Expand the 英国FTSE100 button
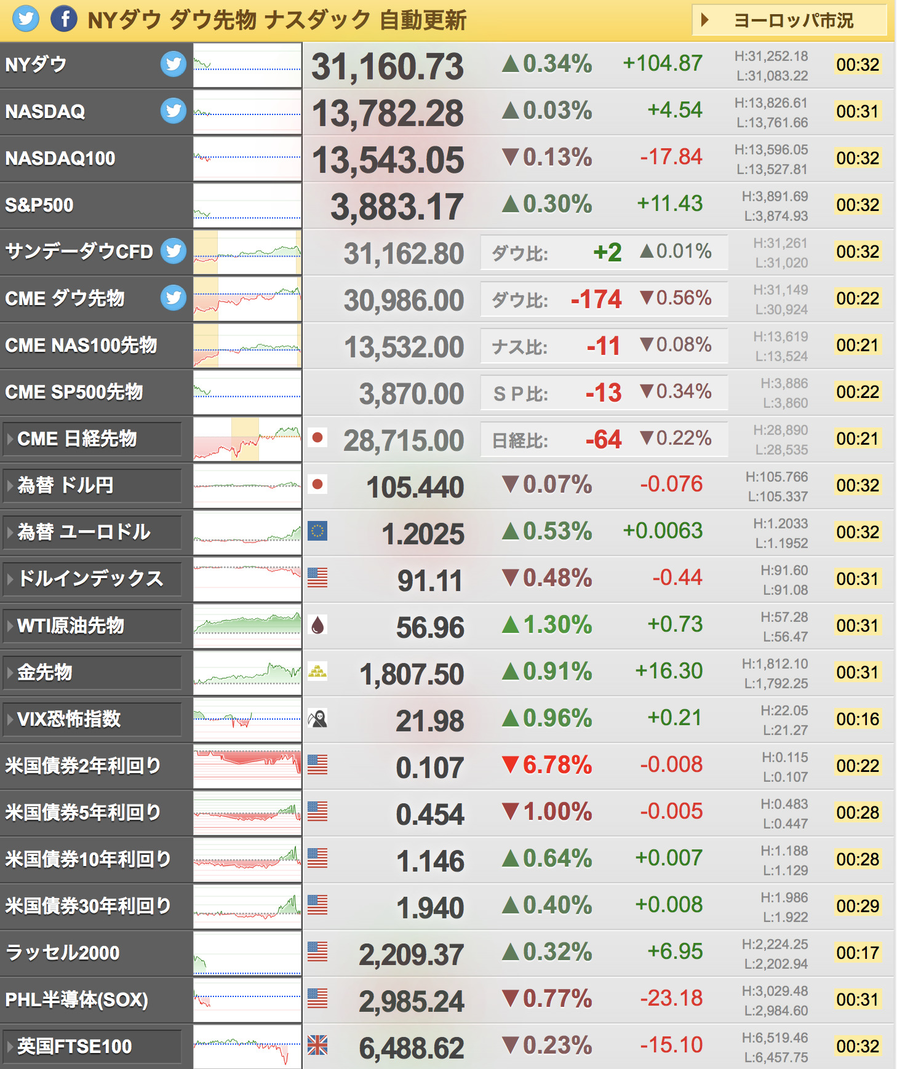The width and height of the screenshot is (897, 1069). point(92,1046)
